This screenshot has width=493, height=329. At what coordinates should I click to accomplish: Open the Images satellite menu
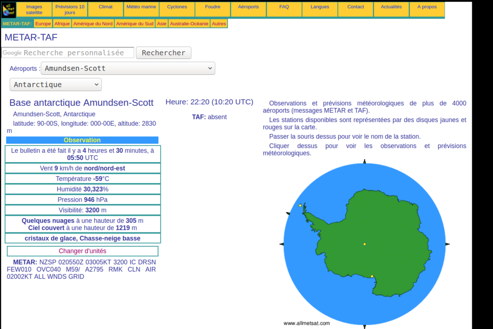(x=34, y=9)
